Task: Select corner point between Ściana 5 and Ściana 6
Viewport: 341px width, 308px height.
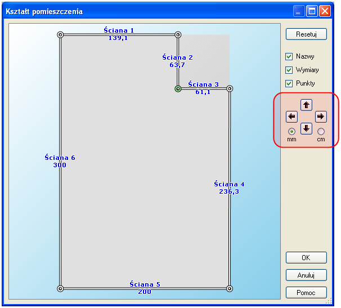Action: pos(60,288)
